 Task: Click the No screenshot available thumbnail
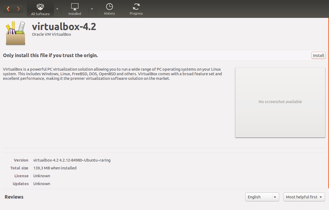point(280,102)
